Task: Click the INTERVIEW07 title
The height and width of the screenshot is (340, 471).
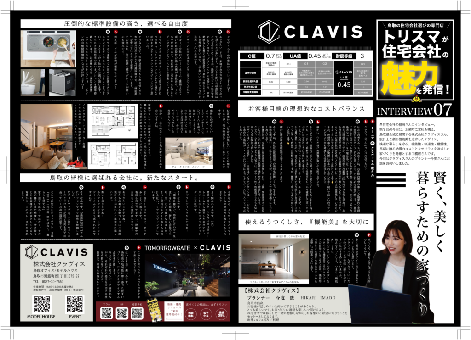Action: click(414, 110)
